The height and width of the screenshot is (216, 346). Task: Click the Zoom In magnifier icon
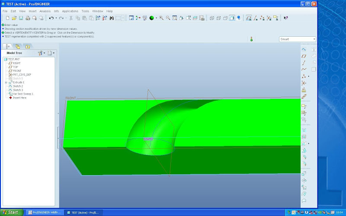click(161, 18)
